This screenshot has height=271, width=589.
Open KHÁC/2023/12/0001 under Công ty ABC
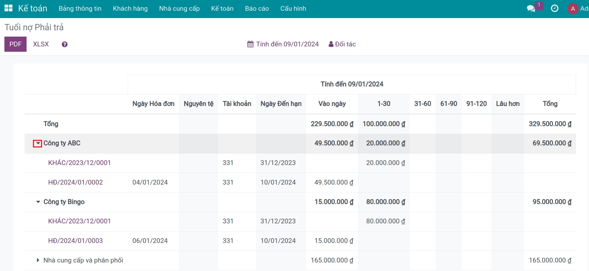coord(79,163)
